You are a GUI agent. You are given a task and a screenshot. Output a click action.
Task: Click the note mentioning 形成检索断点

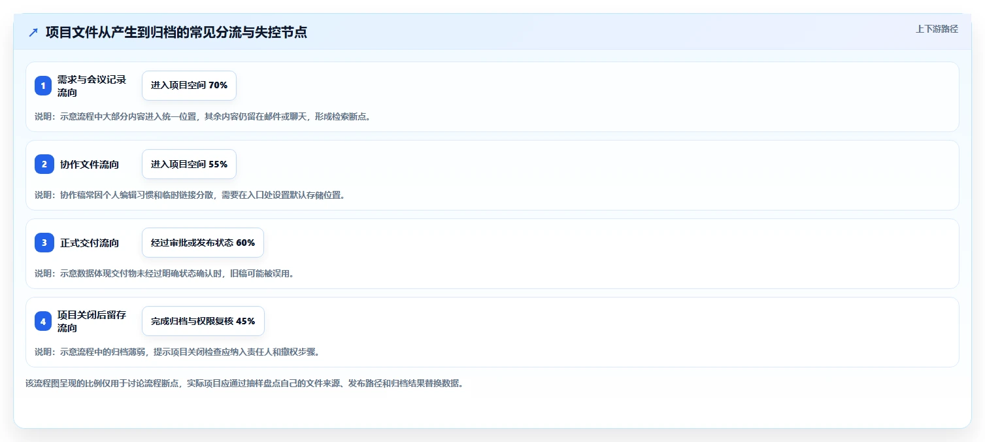203,117
